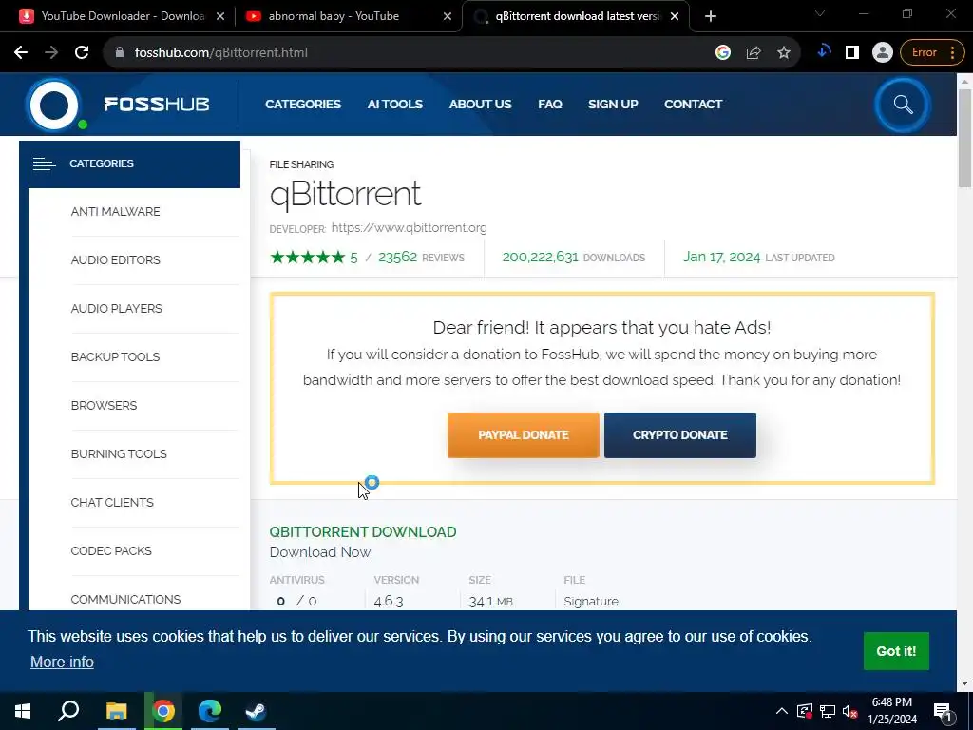Click the five-star rating
Viewport: 973px width, 730px height.
(x=307, y=257)
